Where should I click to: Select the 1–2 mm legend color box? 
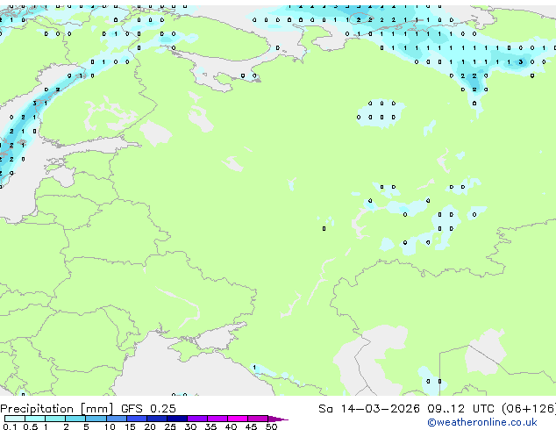[55, 419]
